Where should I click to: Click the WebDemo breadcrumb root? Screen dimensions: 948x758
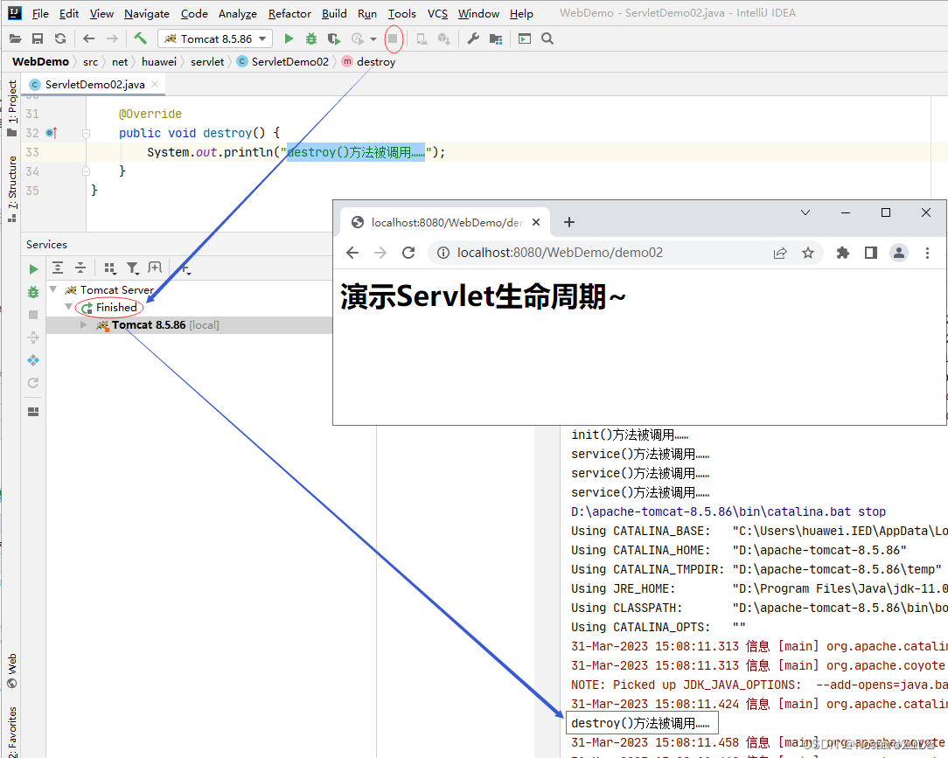pos(40,62)
